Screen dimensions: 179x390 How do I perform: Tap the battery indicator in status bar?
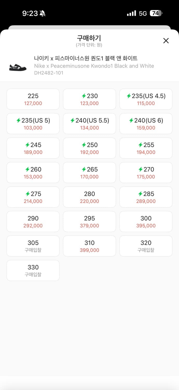click(x=156, y=13)
